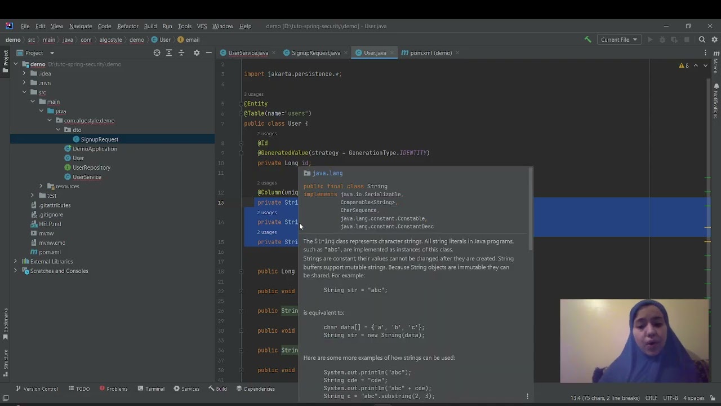
Task: Click tool window quick access icon bottom left
Action: pyautogui.click(x=5, y=398)
